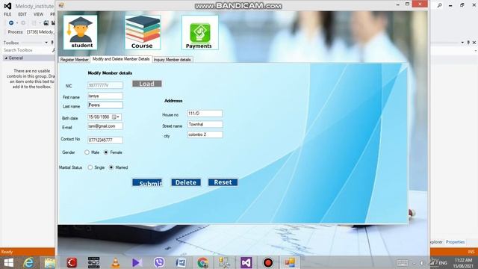The height and width of the screenshot is (269, 478).
Task: Click the Delete button
Action: 186,182
